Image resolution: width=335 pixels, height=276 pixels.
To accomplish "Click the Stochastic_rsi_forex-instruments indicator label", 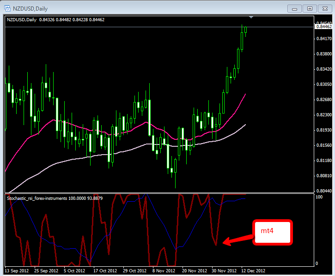I will [55, 198].
